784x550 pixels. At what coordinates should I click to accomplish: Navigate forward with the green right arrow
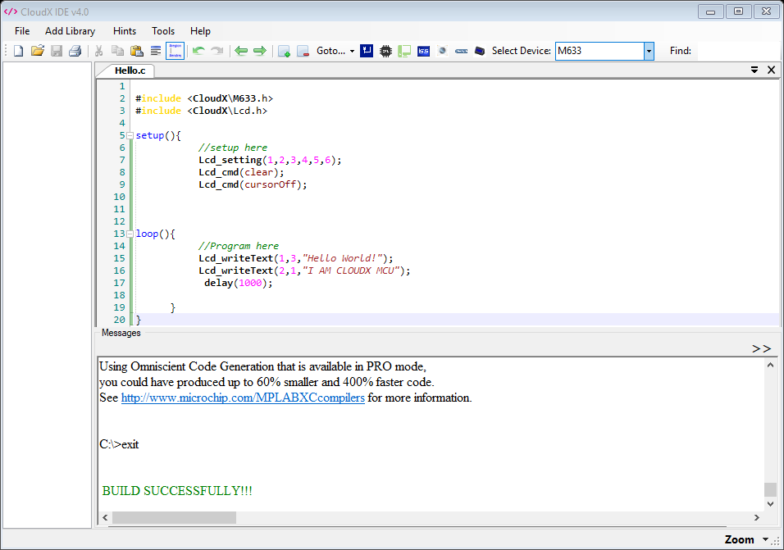(x=260, y=51)
